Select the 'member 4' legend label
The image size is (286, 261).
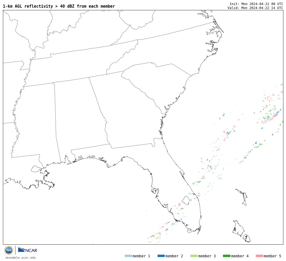240,256
